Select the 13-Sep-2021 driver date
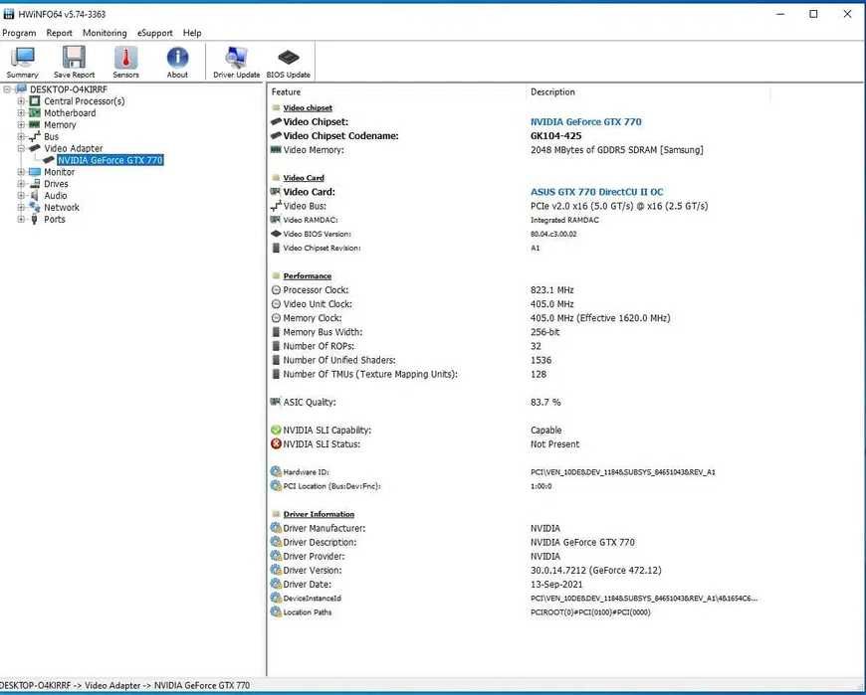The width and height of the screenshot is (866, 695). point(556,584)
